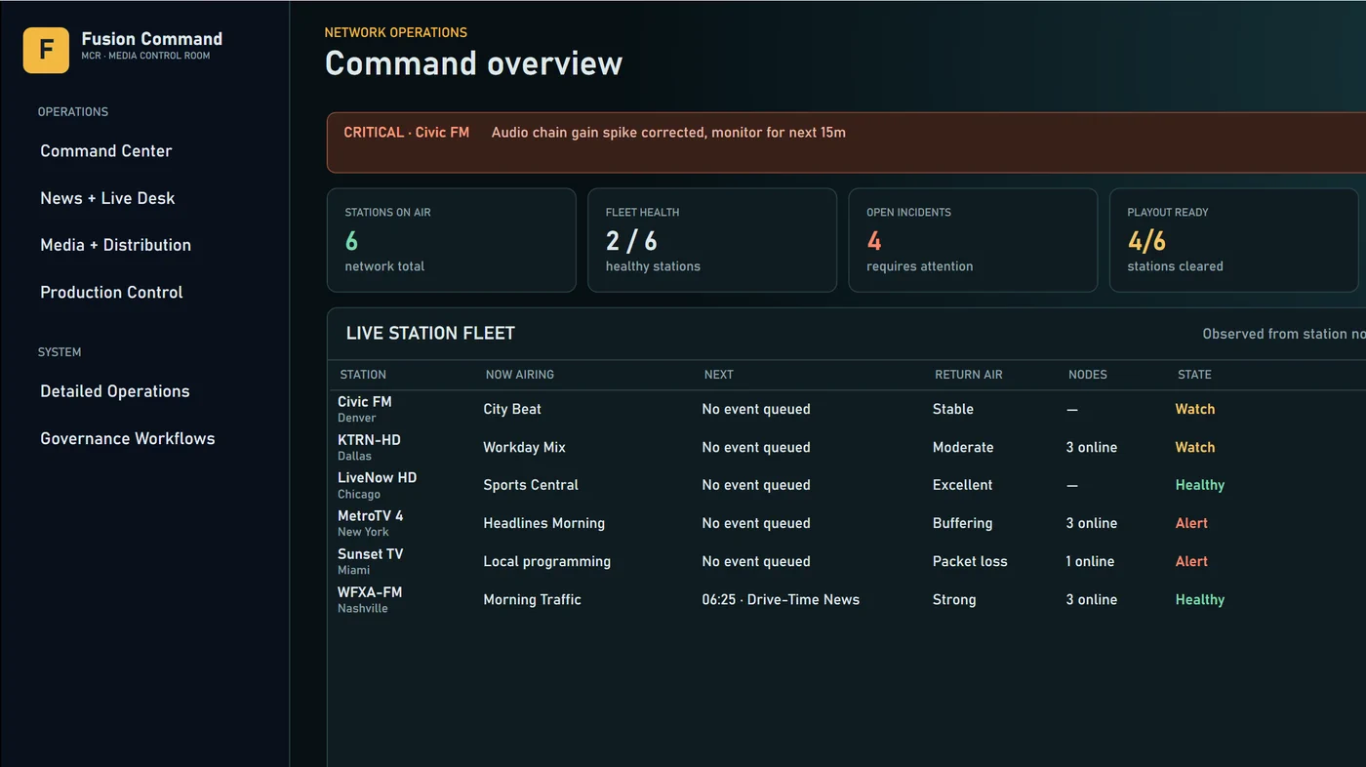Select Production Control in sidebar
Viewport: 1366px width, 767px height.
click(111, 292)
